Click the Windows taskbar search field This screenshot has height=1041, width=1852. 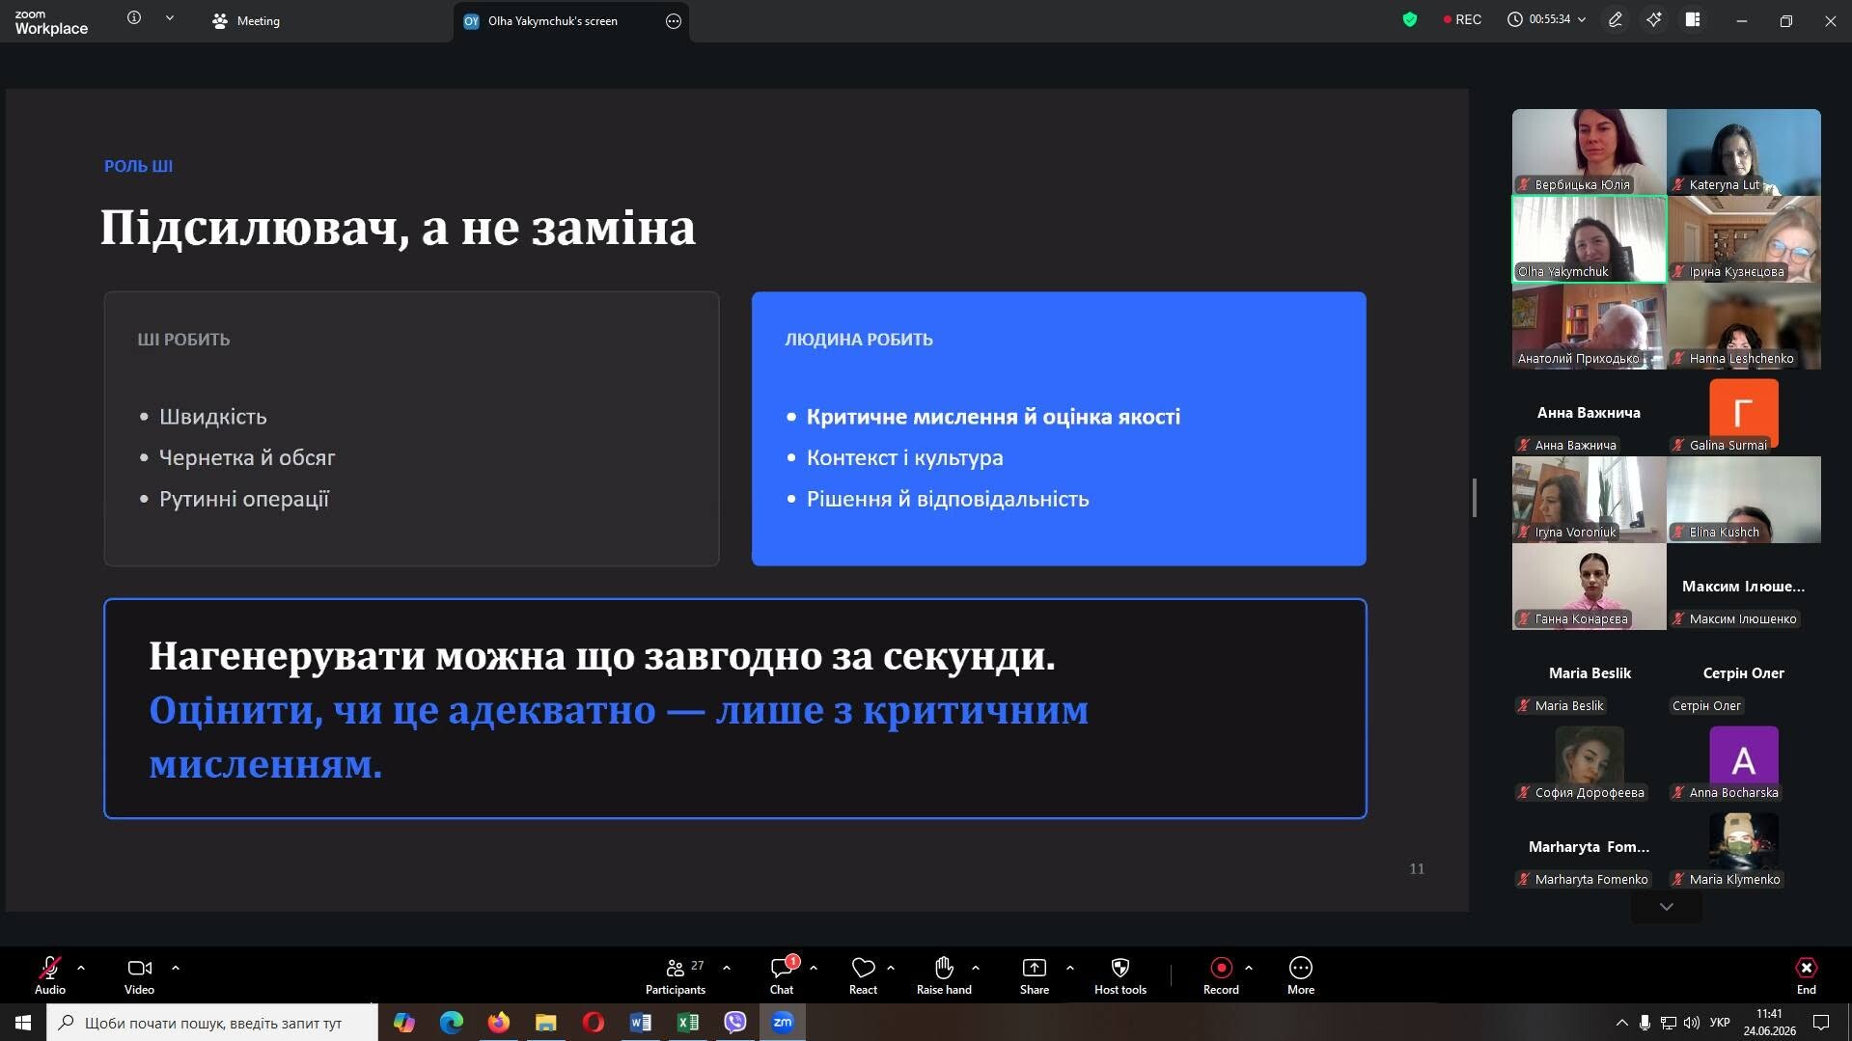[x=212, y=1023]
